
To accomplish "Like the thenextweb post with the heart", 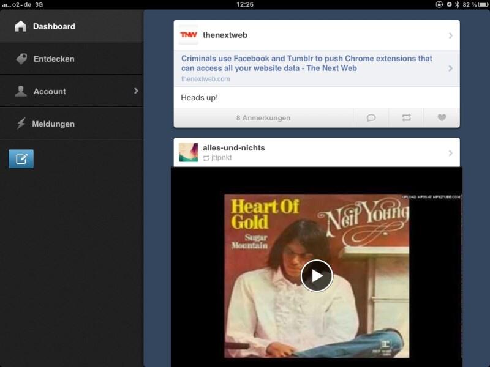I will (442, 117).
